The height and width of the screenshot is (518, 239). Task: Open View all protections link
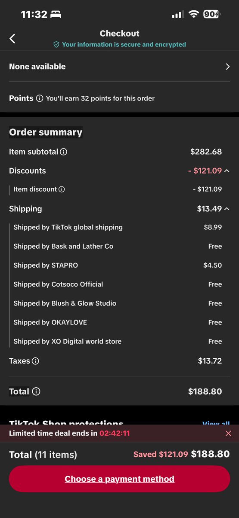coord(216,423)
